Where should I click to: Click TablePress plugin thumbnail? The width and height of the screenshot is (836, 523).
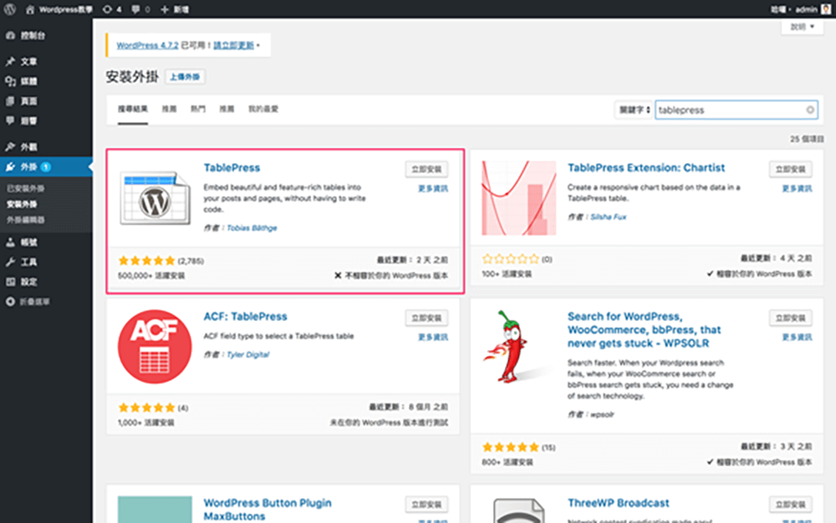pos(155,198)
